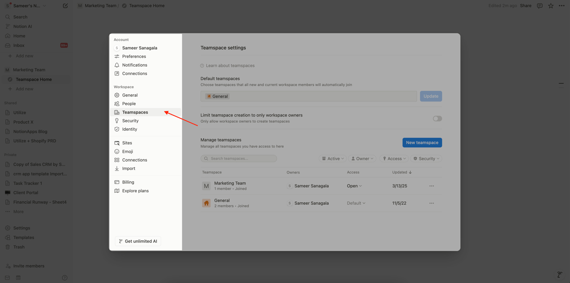This screenshot has width=570, height=283.
Task: Click the new page compose icon
Action: click(65, 6)
